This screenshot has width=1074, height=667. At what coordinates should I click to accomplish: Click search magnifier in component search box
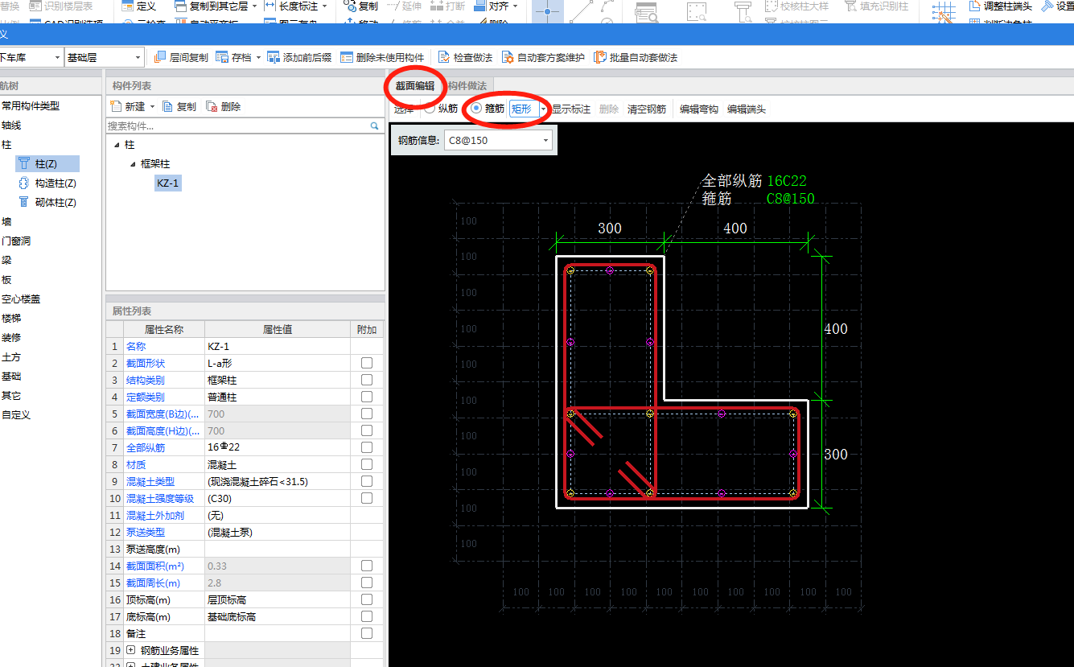click(x=374, y=126)
